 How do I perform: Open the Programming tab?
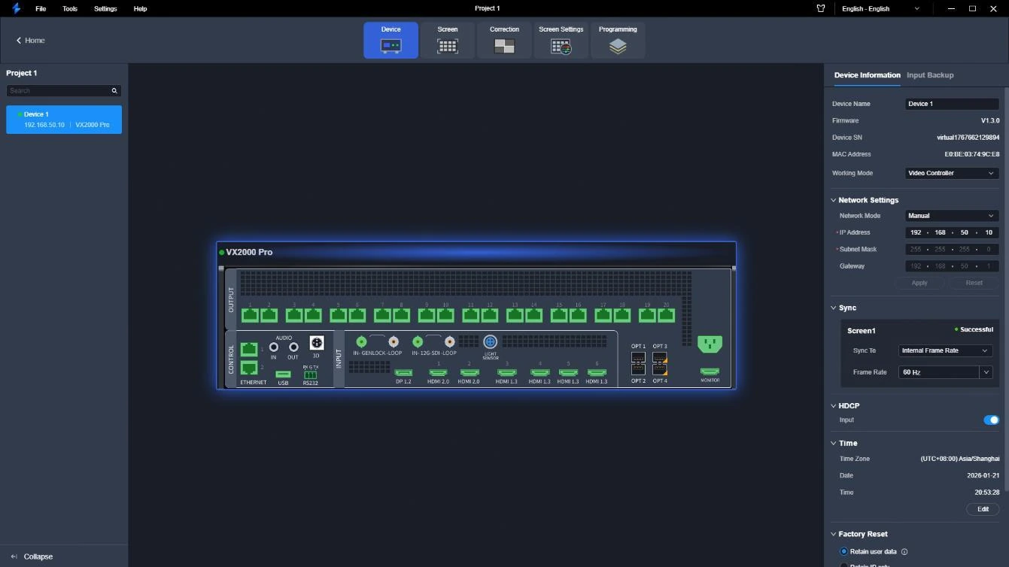click(618, 40)
